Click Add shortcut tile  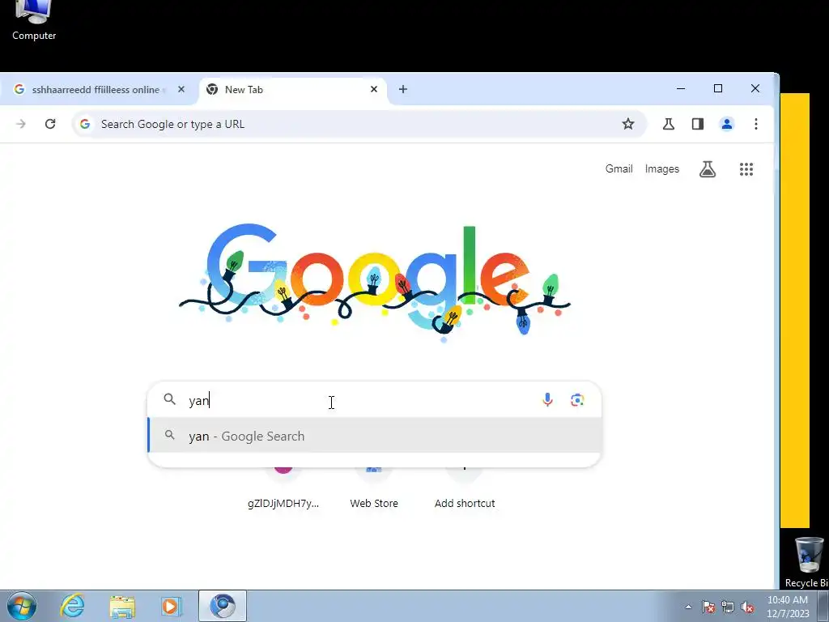[465, 487]
